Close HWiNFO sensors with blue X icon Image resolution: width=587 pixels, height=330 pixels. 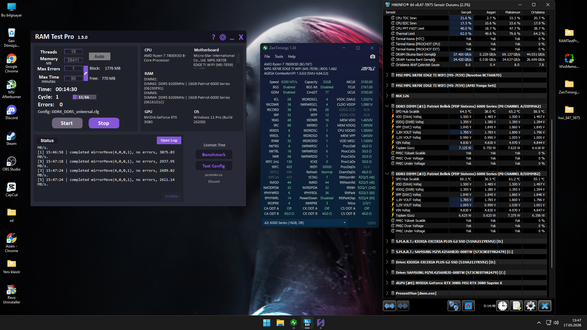pos(545,306)
